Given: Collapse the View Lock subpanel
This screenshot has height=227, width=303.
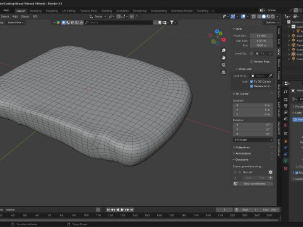Looking at the screenshot, I should pyautogui.click(x=244, y=69).
